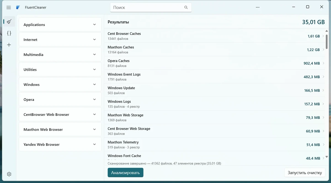Viewport: 331px width, 183px height.
Task: Open Windows Event Logs details arrow
Action: click(x=323, y=77)
